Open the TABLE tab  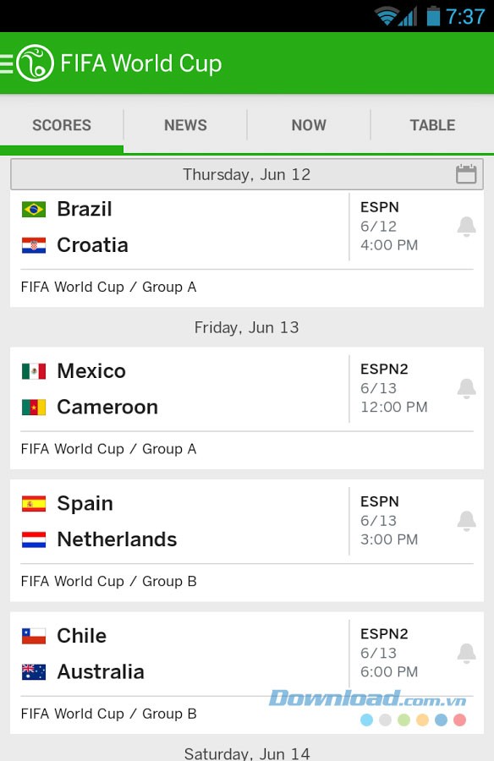(x=431, y=125)
